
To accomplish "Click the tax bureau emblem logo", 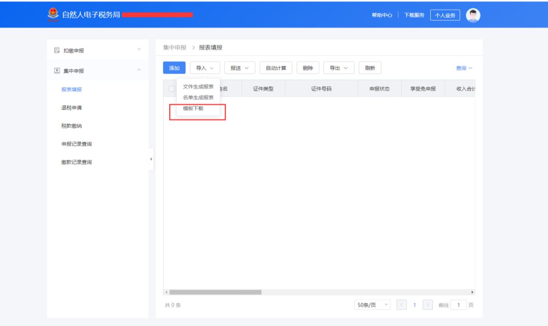I will pyautogui.click(x=53, y=15).
